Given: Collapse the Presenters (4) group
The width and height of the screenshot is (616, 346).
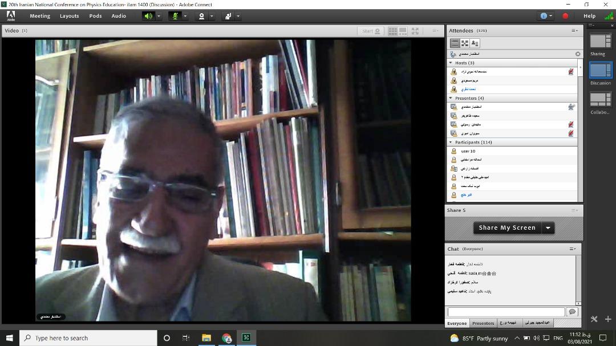Looking at the screenshot, I should click(451, 98).
